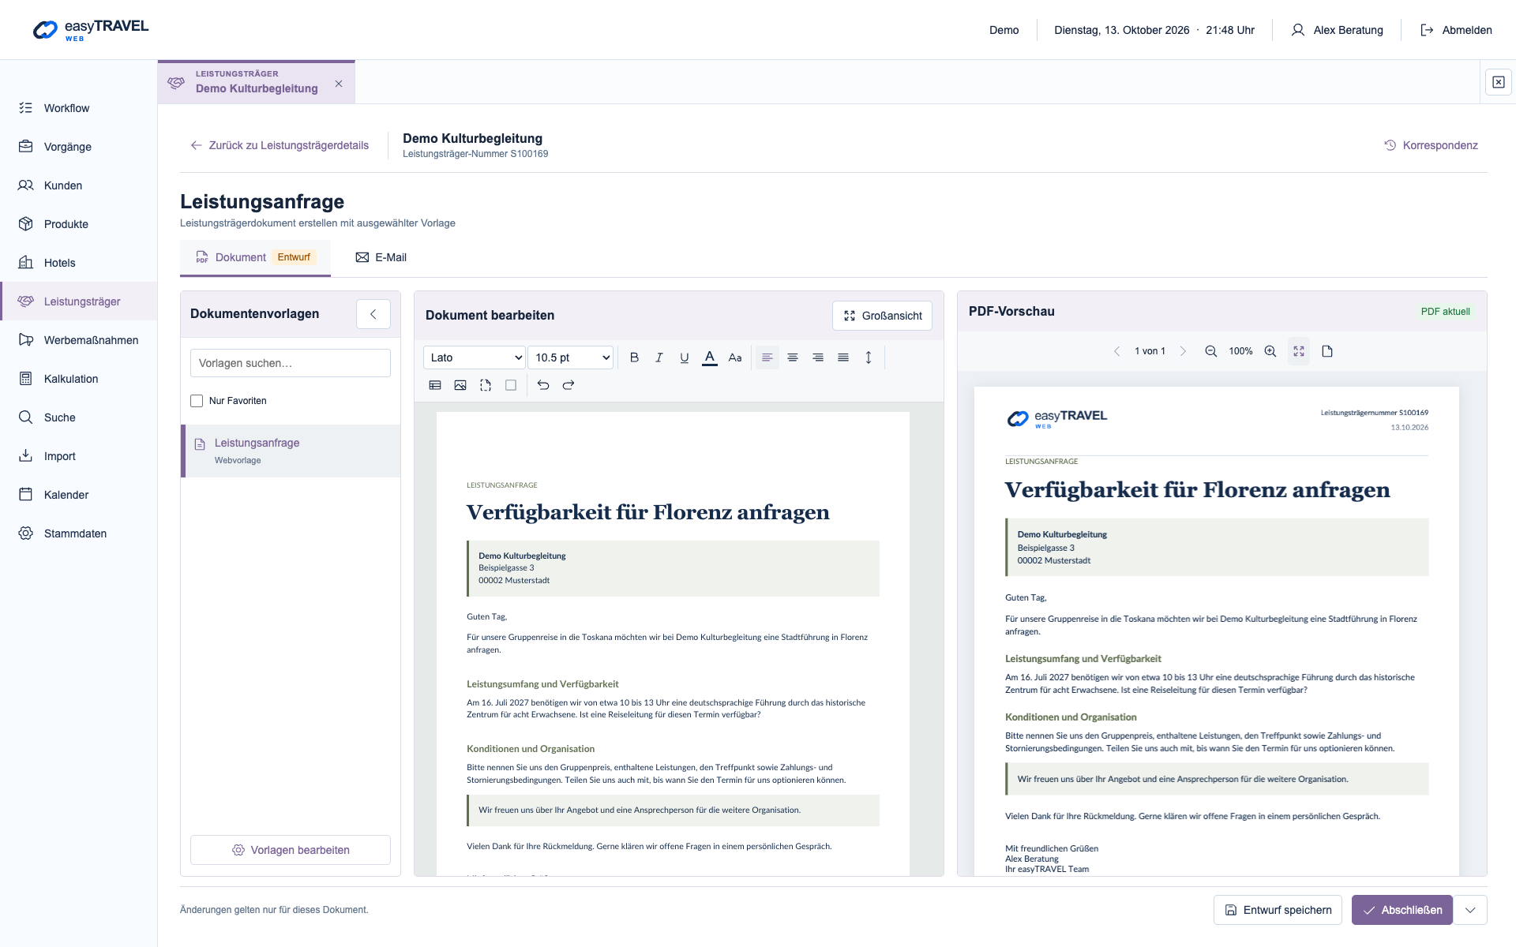Select the Dokument tab
The width and height of the screenshot is (1516, 947).
255,257
